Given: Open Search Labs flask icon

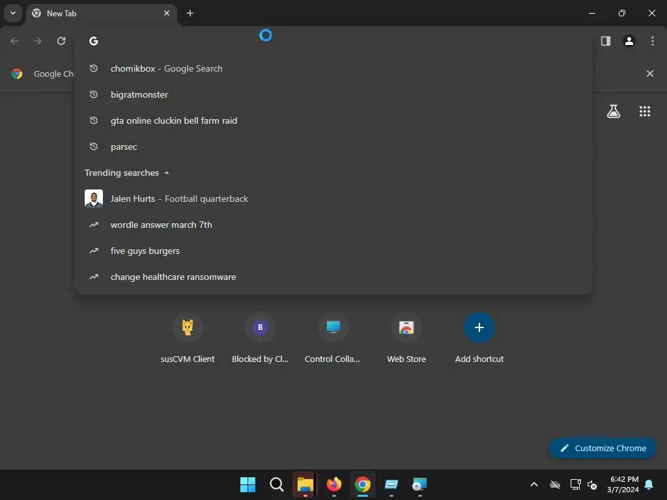Looking at the screenshot, I should point(614,111).
